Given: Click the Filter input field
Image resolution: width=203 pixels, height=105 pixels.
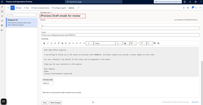Looking at the screenshot, I should (x=22, y=15).
